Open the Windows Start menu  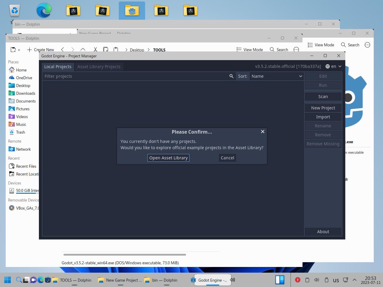[7, 280]
